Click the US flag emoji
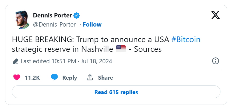 point(121,49)
